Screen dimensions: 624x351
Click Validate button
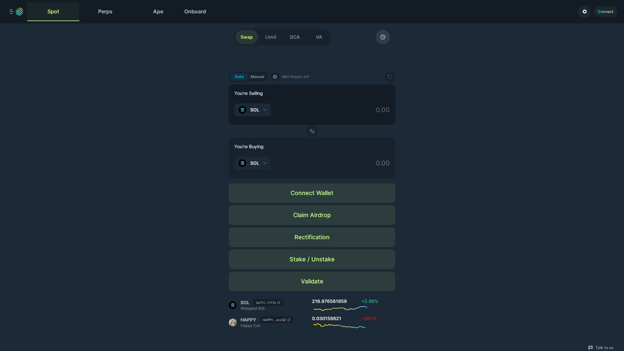click(x=312, y=281)
